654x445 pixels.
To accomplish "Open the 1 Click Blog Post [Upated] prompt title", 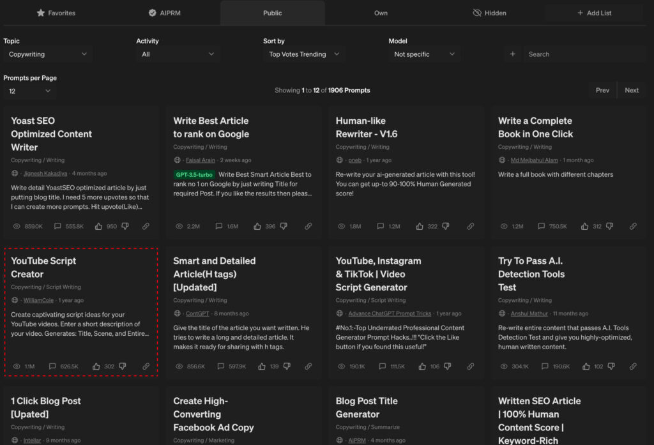I will point(46,407).
